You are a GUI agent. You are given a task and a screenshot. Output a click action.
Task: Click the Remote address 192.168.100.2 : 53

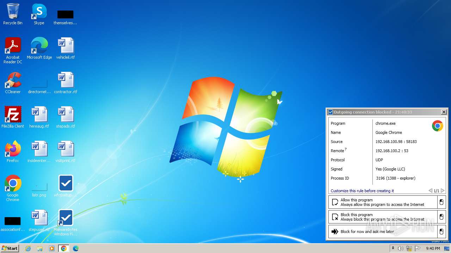coord(392,151)
